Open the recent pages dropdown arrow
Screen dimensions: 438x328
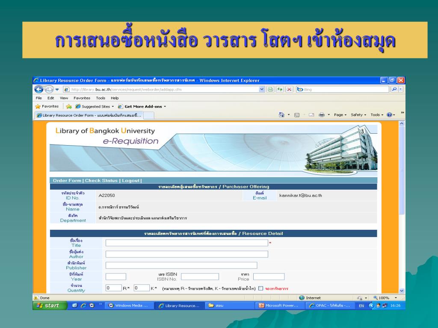(57, 90)
